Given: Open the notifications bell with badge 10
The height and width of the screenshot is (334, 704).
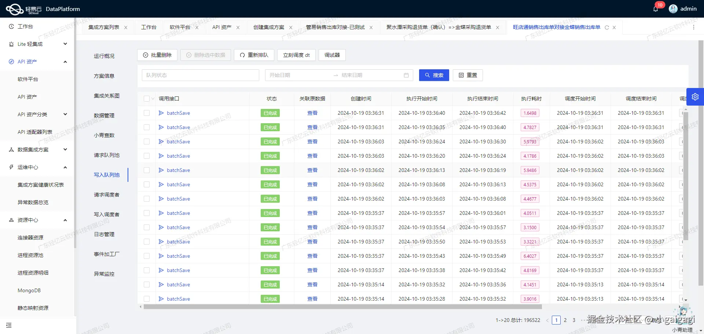Looking at the screenshot, I should pyautogui.click(x=656, y=8).
